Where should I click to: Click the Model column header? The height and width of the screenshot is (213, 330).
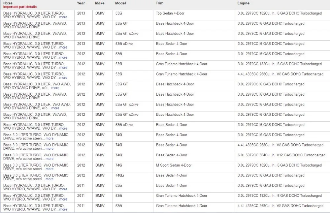(120, 3)
